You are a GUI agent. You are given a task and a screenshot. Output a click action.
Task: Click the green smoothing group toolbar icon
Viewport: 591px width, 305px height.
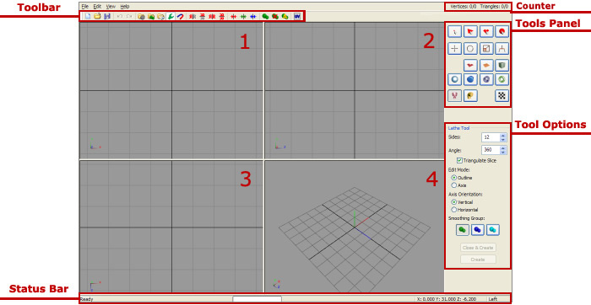click(x=265, y=17)
